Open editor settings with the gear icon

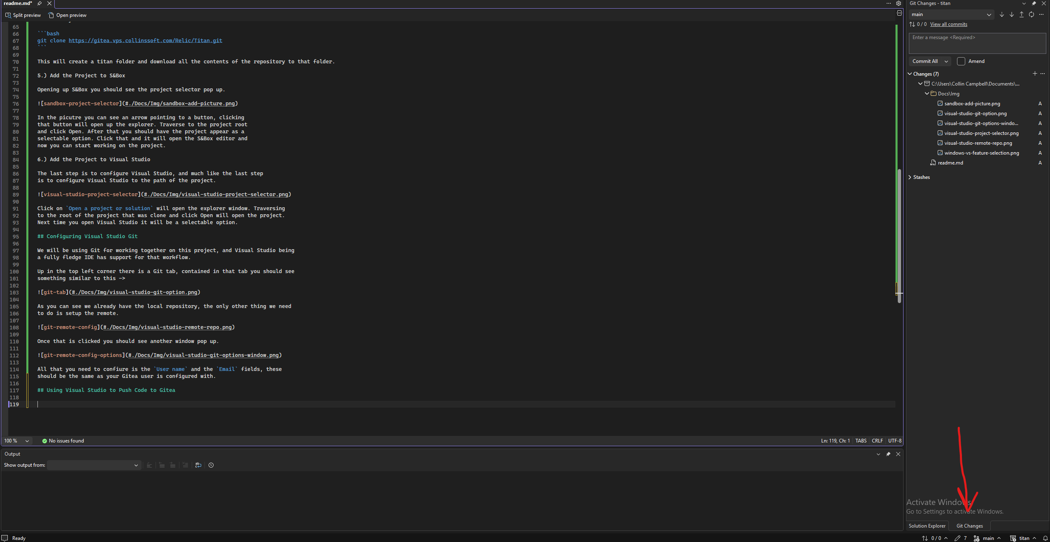pos(899,3)
